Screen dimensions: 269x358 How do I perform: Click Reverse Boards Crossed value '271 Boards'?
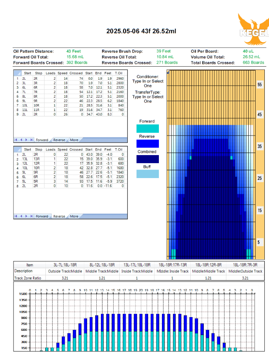167,62
